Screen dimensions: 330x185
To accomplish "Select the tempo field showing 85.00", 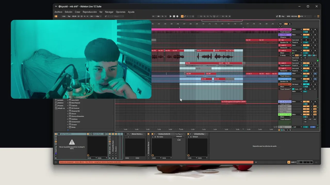I will point(74,16).
